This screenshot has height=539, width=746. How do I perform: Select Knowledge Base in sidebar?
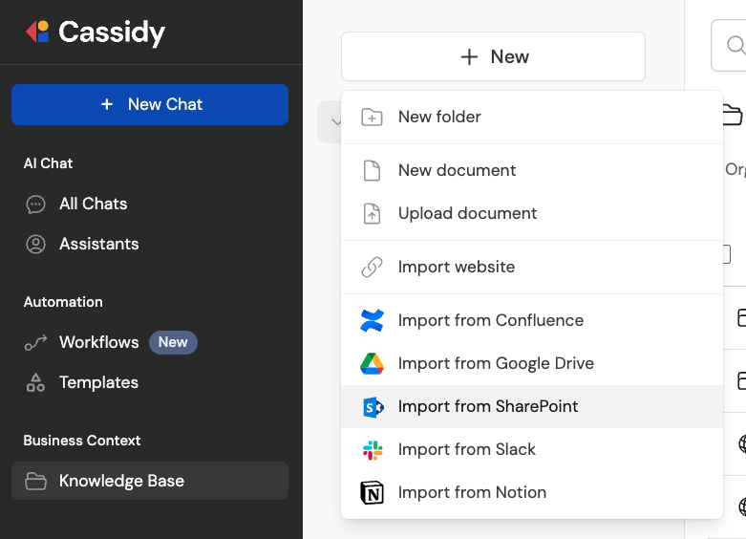150,481
